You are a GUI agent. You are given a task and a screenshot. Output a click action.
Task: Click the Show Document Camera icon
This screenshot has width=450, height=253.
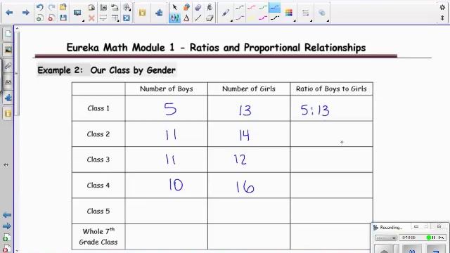click(x=115, y=7)
